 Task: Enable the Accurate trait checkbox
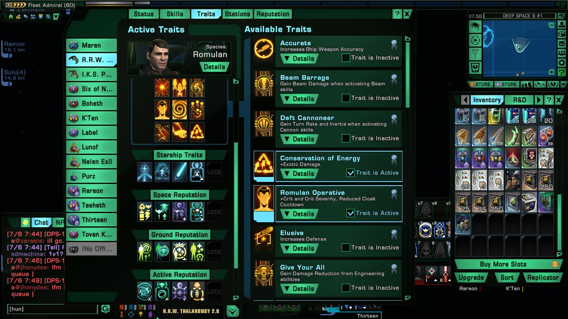pyautogui.click(x=346, y=58)
